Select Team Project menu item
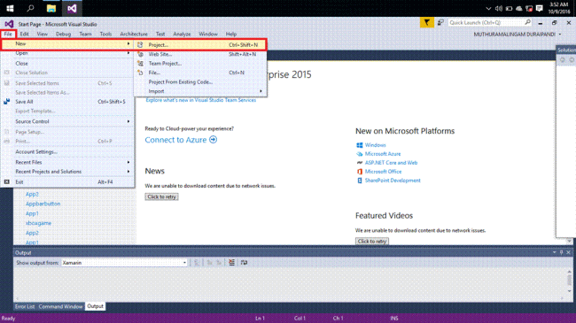This screenshot has height=323, width=576. click(200, 63)
